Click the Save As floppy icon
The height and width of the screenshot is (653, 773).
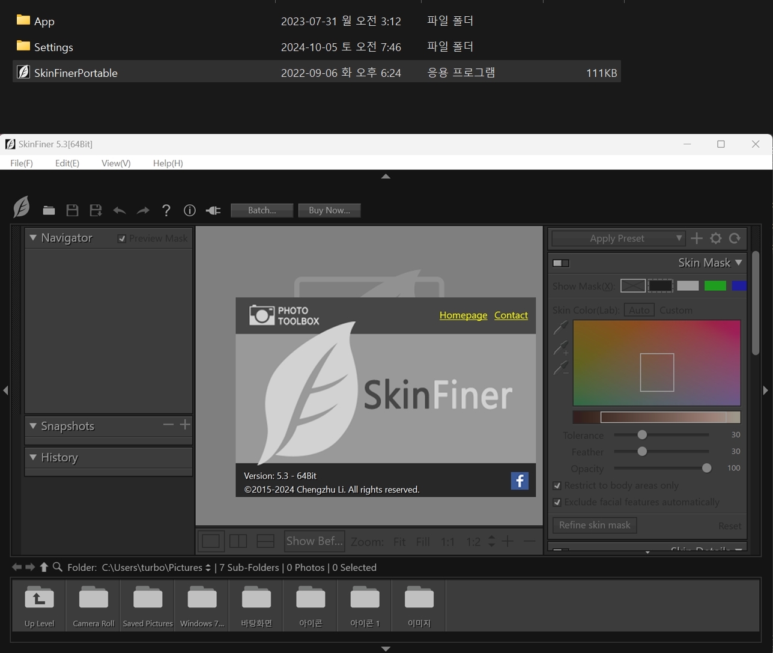[95, 210]
